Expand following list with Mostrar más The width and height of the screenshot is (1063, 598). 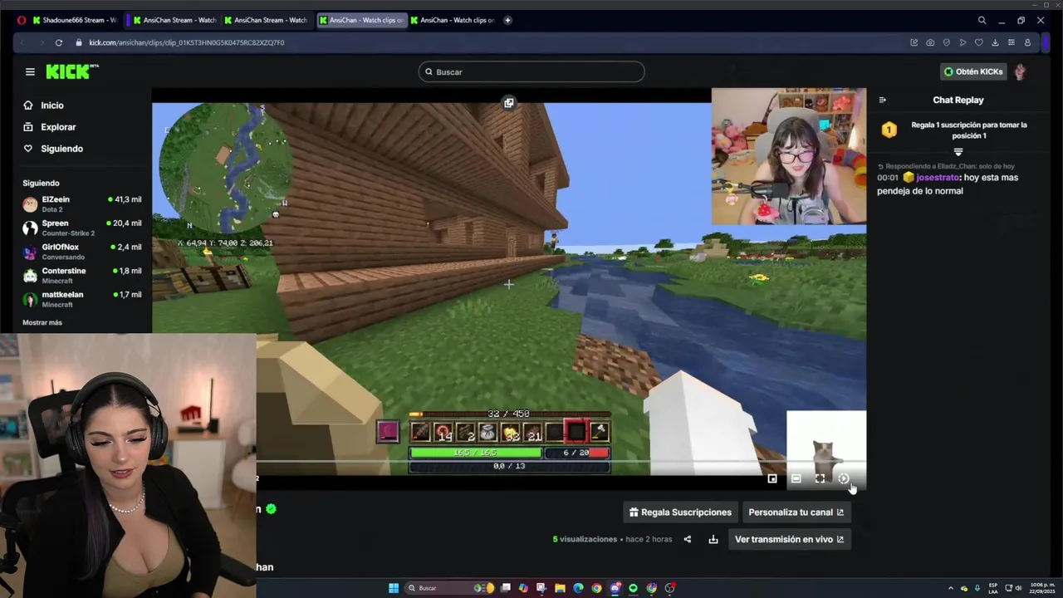42,322
